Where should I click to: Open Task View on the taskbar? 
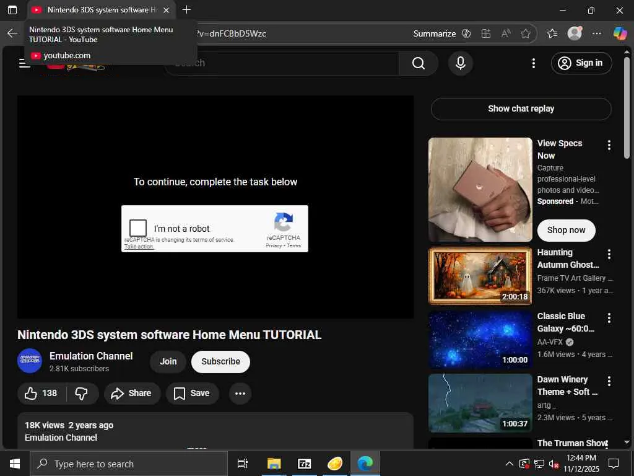tap(243, 464)
